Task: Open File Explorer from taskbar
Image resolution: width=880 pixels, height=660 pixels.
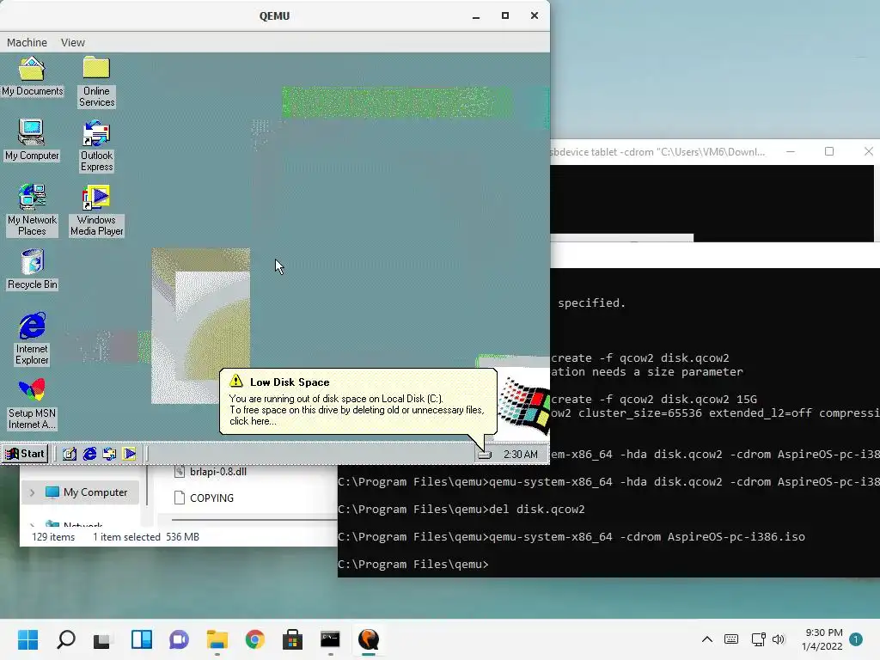Action: [x=217, y=639]
